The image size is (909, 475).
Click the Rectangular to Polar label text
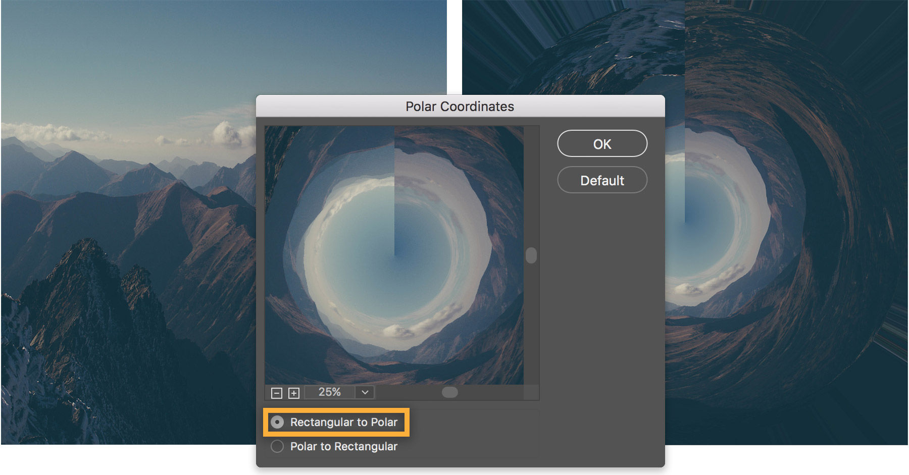pos(344,422)
